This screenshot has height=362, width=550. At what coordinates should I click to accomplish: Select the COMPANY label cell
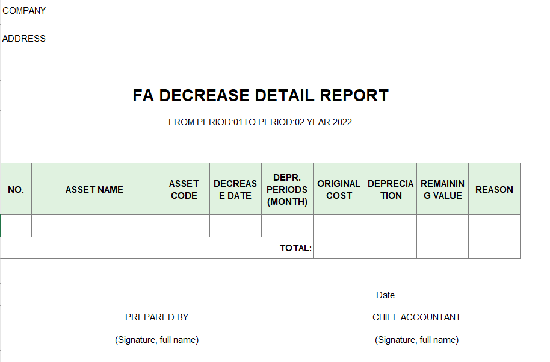coord(24,11)
